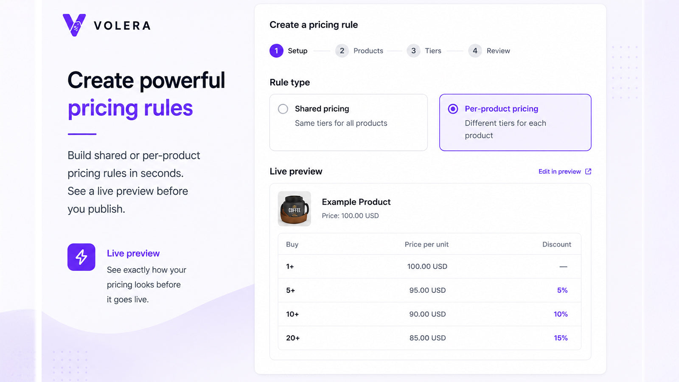
Task: Choose the Different tiers for each product card
Action: [x=515, y=122]
